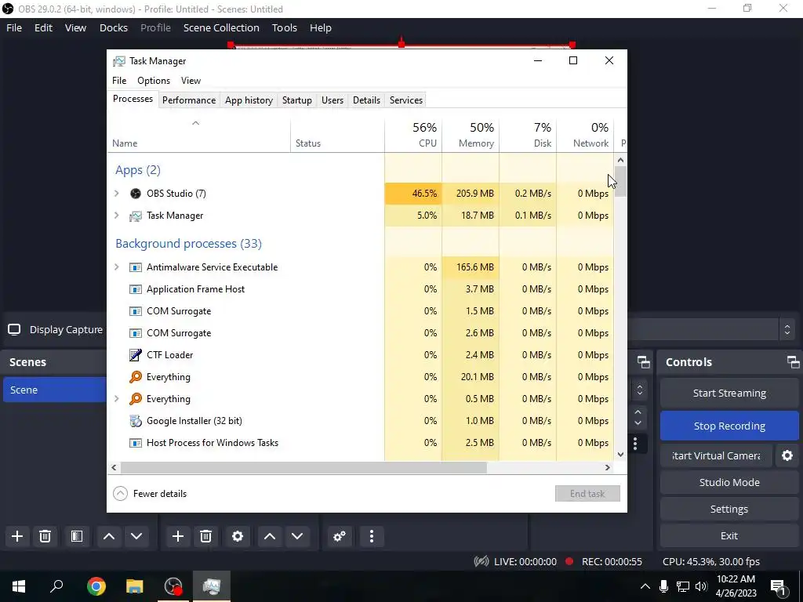Open Google Chrome from the taskbar
Screen dimensions: 803x602
(96, 586)
